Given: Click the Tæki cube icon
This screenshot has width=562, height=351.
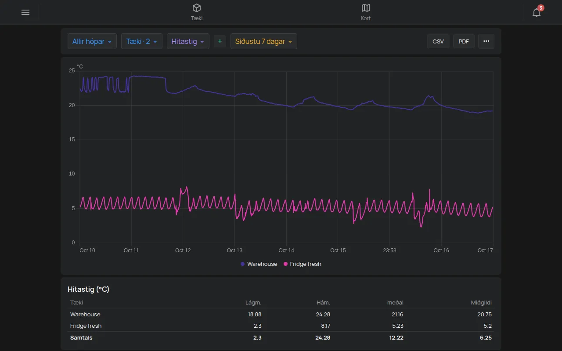Looking at the screenshot, I should point(197,8).
